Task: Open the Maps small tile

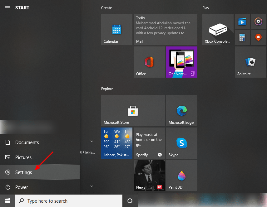Action: tap(258, 38)
